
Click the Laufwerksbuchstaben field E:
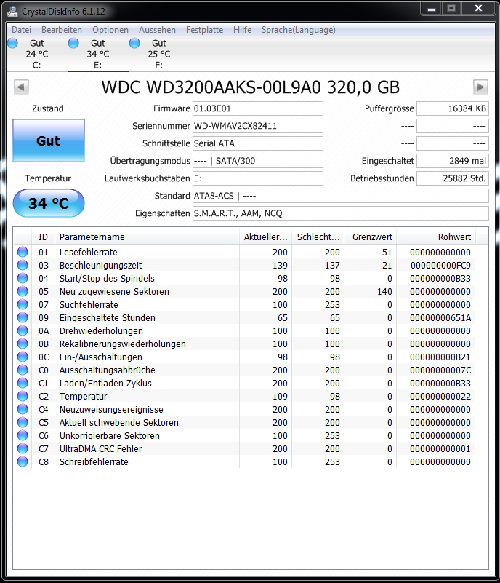(x=257, y=178)
